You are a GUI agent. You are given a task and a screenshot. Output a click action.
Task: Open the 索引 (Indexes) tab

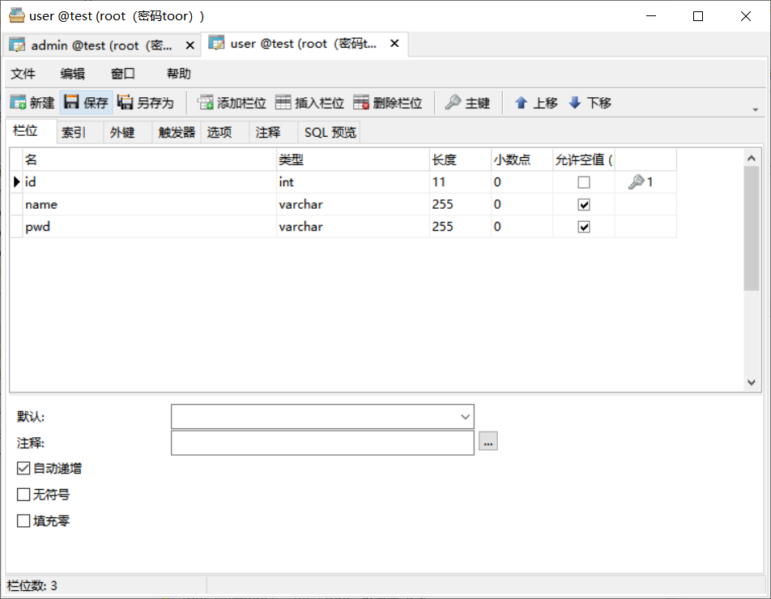tap(73, 132)
